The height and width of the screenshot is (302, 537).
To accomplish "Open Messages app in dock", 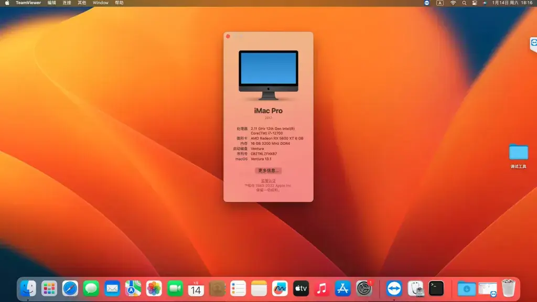I will coord(91,288).
